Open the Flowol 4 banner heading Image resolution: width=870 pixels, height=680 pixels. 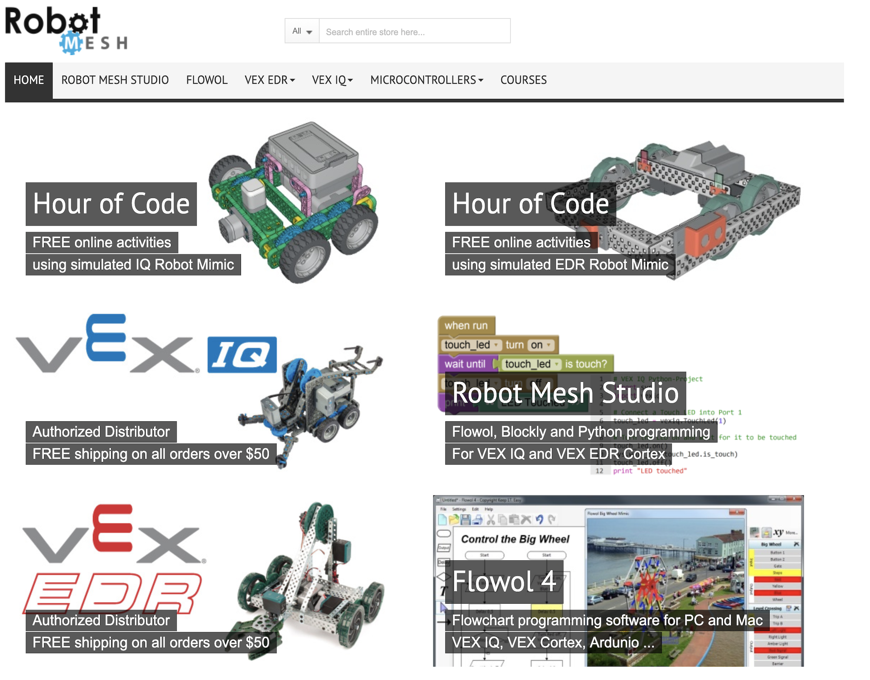[504, 581]
